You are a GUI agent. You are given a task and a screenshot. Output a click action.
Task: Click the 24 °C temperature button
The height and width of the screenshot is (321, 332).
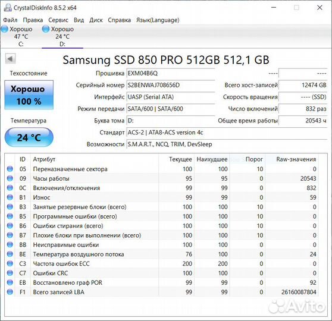point(29,137)
